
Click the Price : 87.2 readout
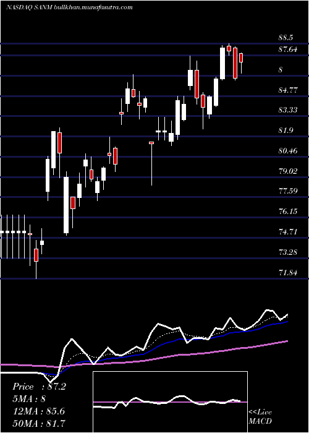tap(39, 387)
